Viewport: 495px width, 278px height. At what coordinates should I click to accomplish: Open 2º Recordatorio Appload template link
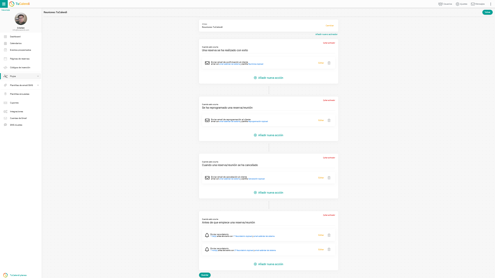point(244,250)
